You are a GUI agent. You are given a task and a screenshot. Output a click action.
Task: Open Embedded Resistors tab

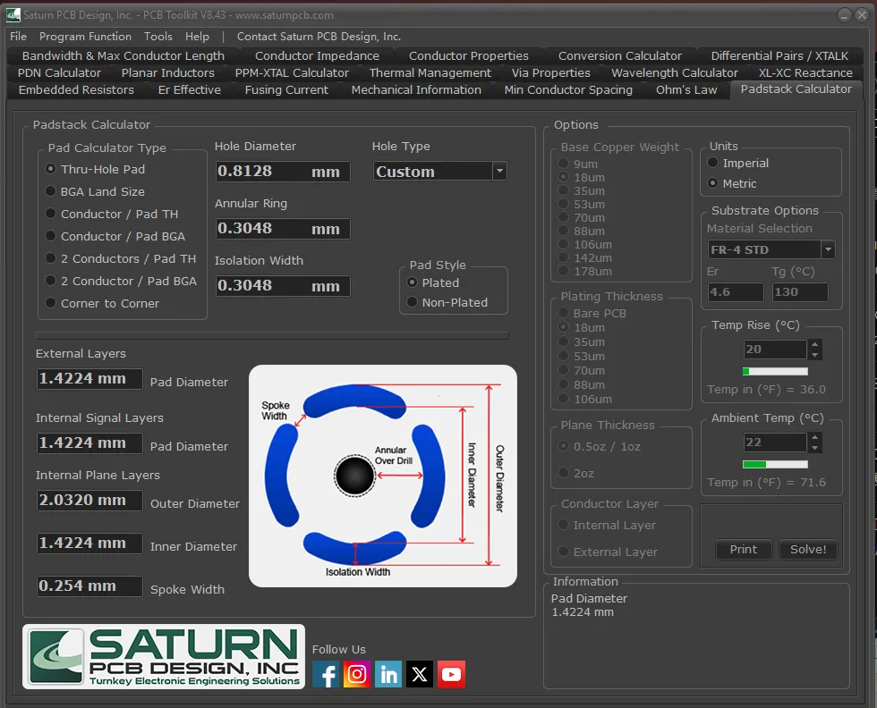(x=76, y=89)
